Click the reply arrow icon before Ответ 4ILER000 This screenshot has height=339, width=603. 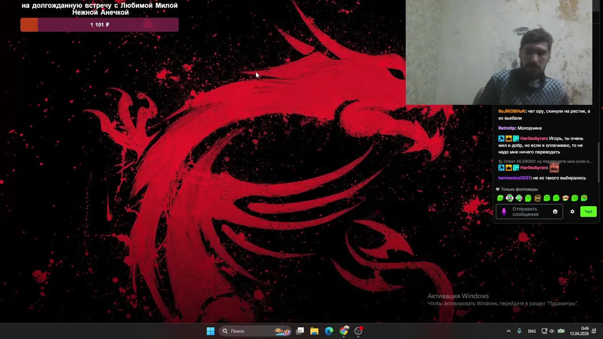click(x=500, y=161)
